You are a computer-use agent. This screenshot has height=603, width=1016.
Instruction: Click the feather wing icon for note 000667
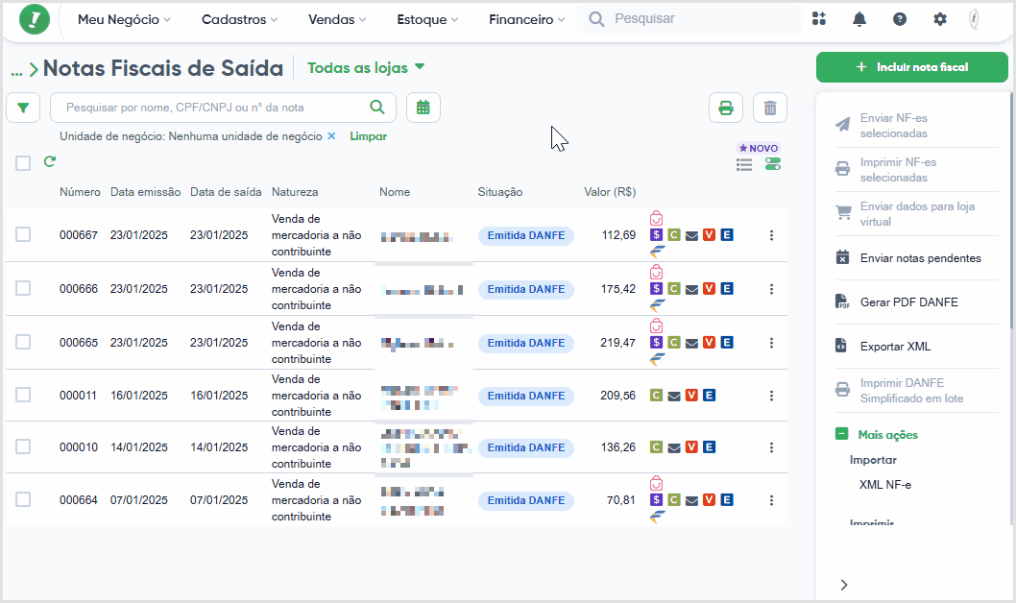point(658,252)
